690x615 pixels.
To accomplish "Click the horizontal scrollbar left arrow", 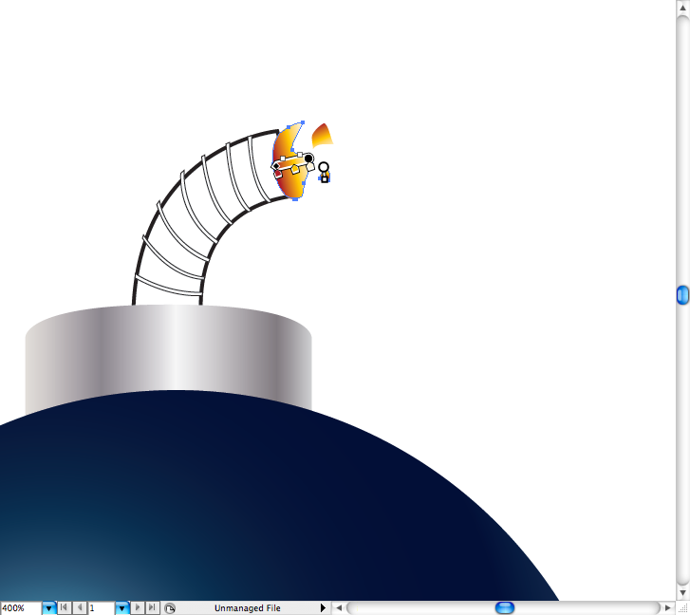I will point(340,607).
